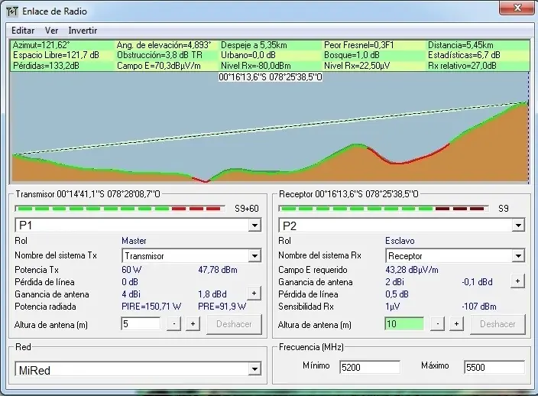This screenshot has width=538, height=396.
Task: Expand the MiRed network dropdown
Action: [254, 369]
